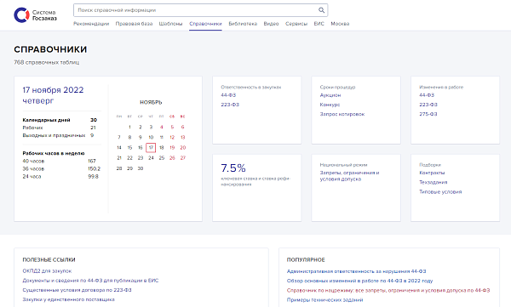The height and width of the screenshot is (307, 511).
Task: Open the ЕИС tab
Action: click(319, 24)
